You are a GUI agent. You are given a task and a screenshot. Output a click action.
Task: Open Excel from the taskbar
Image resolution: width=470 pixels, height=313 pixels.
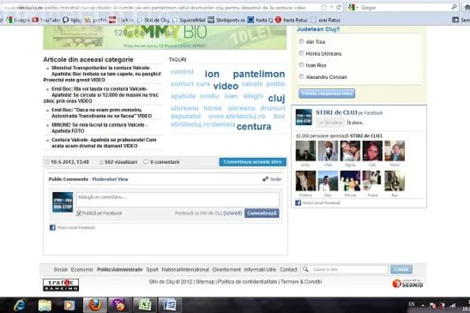click(145, 305)
